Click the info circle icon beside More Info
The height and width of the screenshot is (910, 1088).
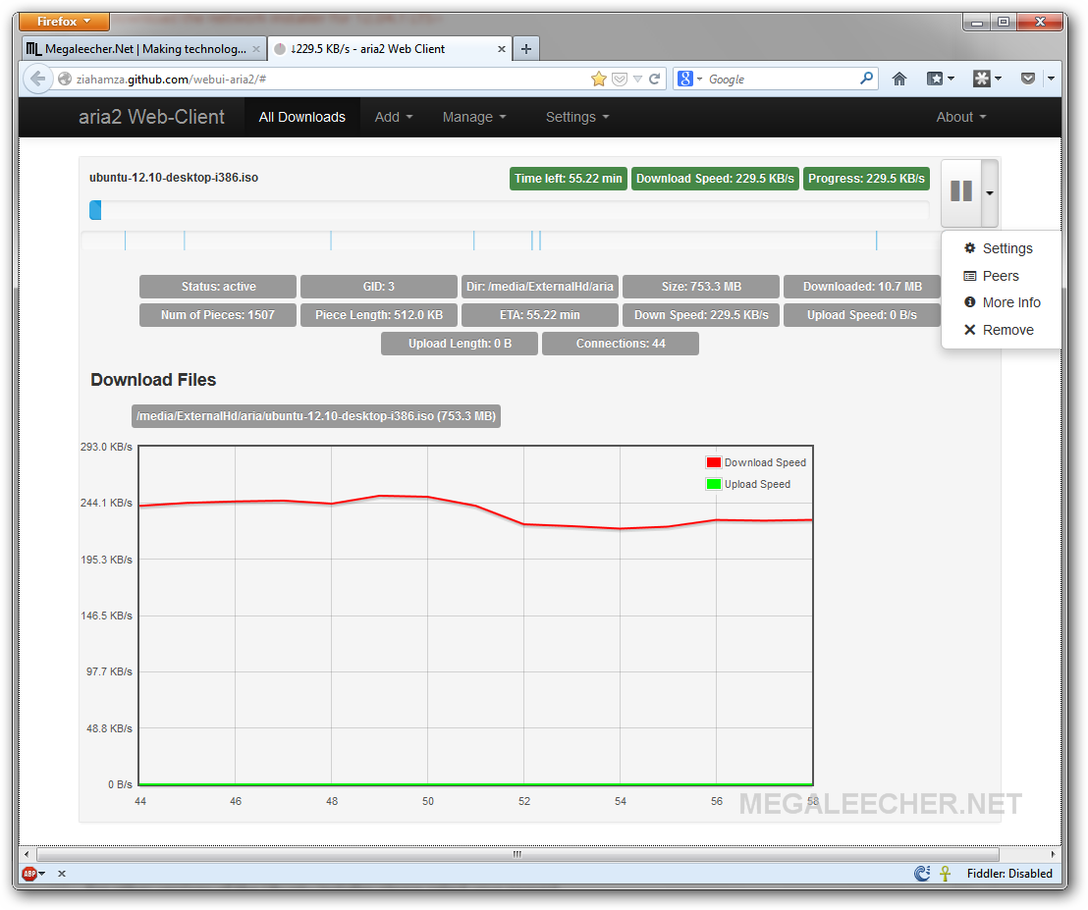[x=970, y=302]
